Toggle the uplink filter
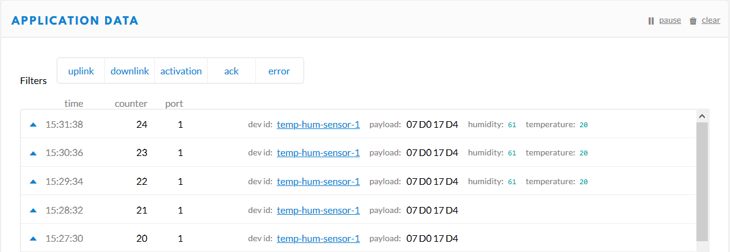Viewport: 730px width, 252px height. pyautogui.click(x=81, y=71)
